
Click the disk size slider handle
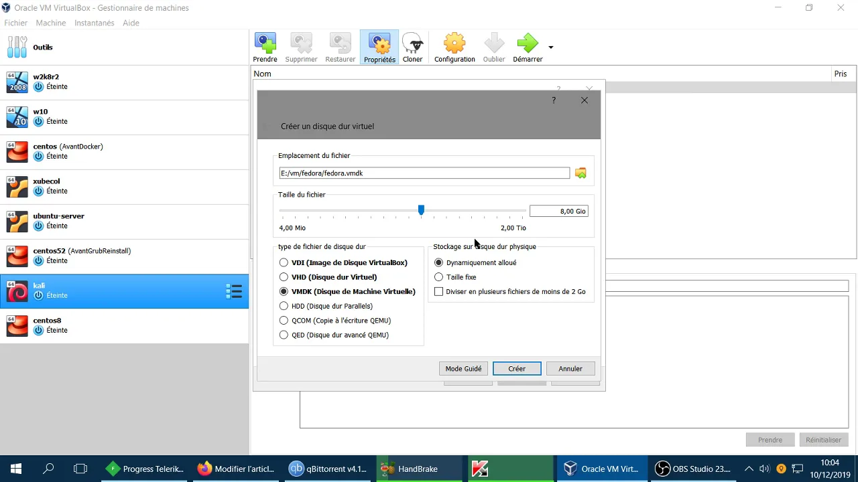421,210
